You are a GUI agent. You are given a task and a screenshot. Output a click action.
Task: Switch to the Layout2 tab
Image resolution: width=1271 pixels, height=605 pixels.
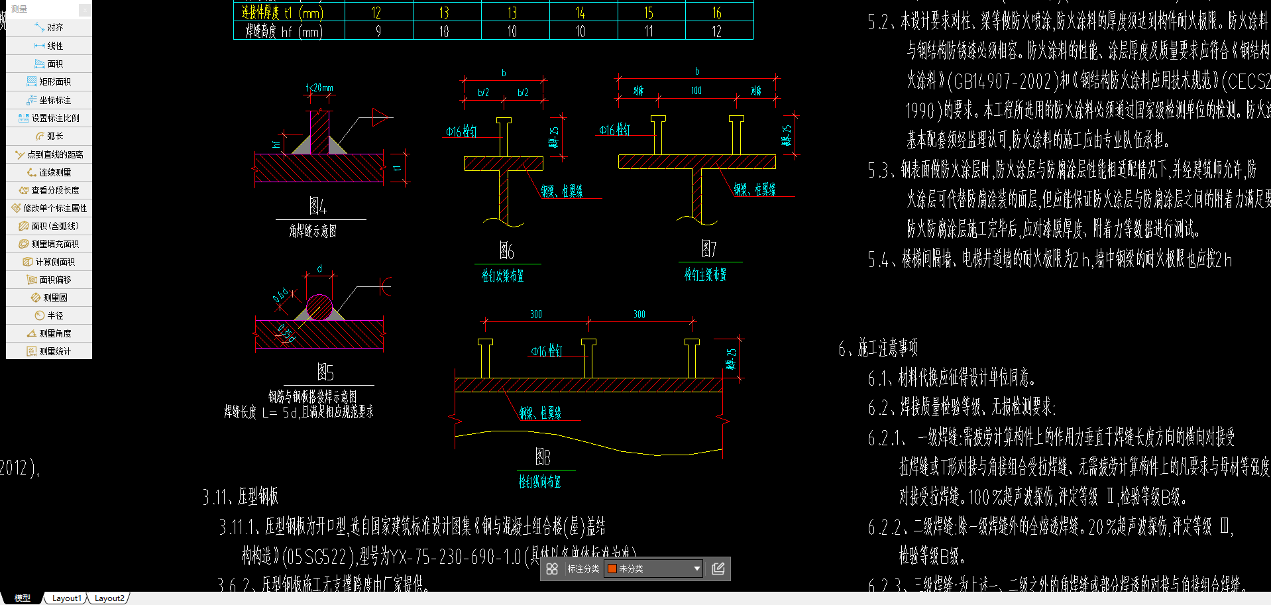(109, 598)
